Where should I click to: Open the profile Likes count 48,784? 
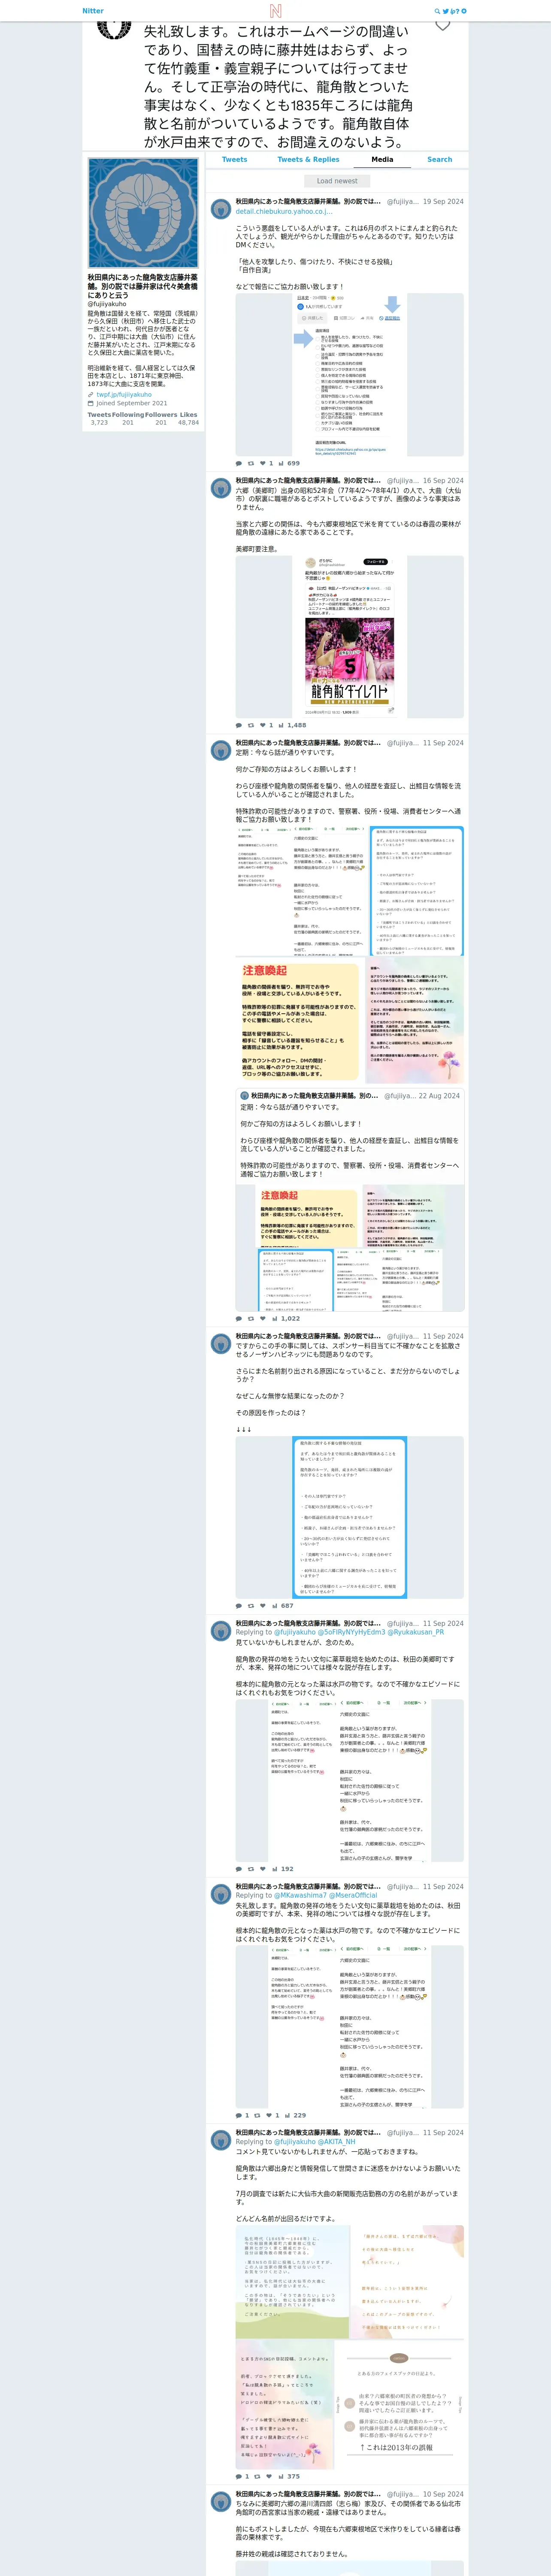(188, 422)
